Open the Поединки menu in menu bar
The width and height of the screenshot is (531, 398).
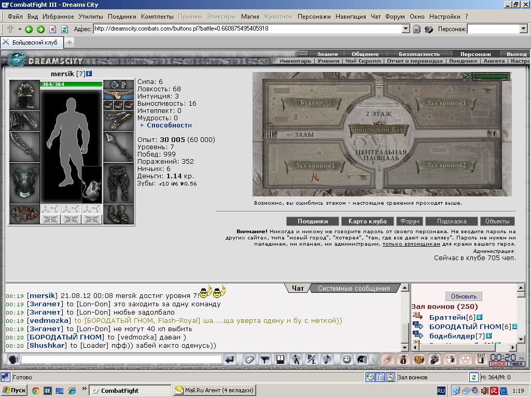click(122, 16)
